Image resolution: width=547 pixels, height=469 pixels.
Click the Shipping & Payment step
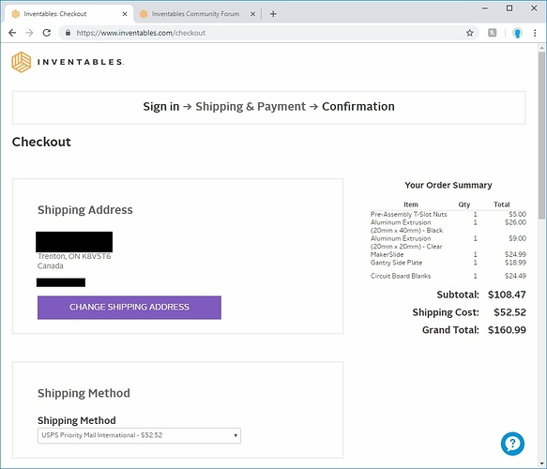point(251,106)
